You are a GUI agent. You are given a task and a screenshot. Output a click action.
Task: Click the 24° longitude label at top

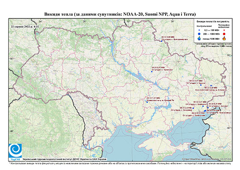coord(41,21)
